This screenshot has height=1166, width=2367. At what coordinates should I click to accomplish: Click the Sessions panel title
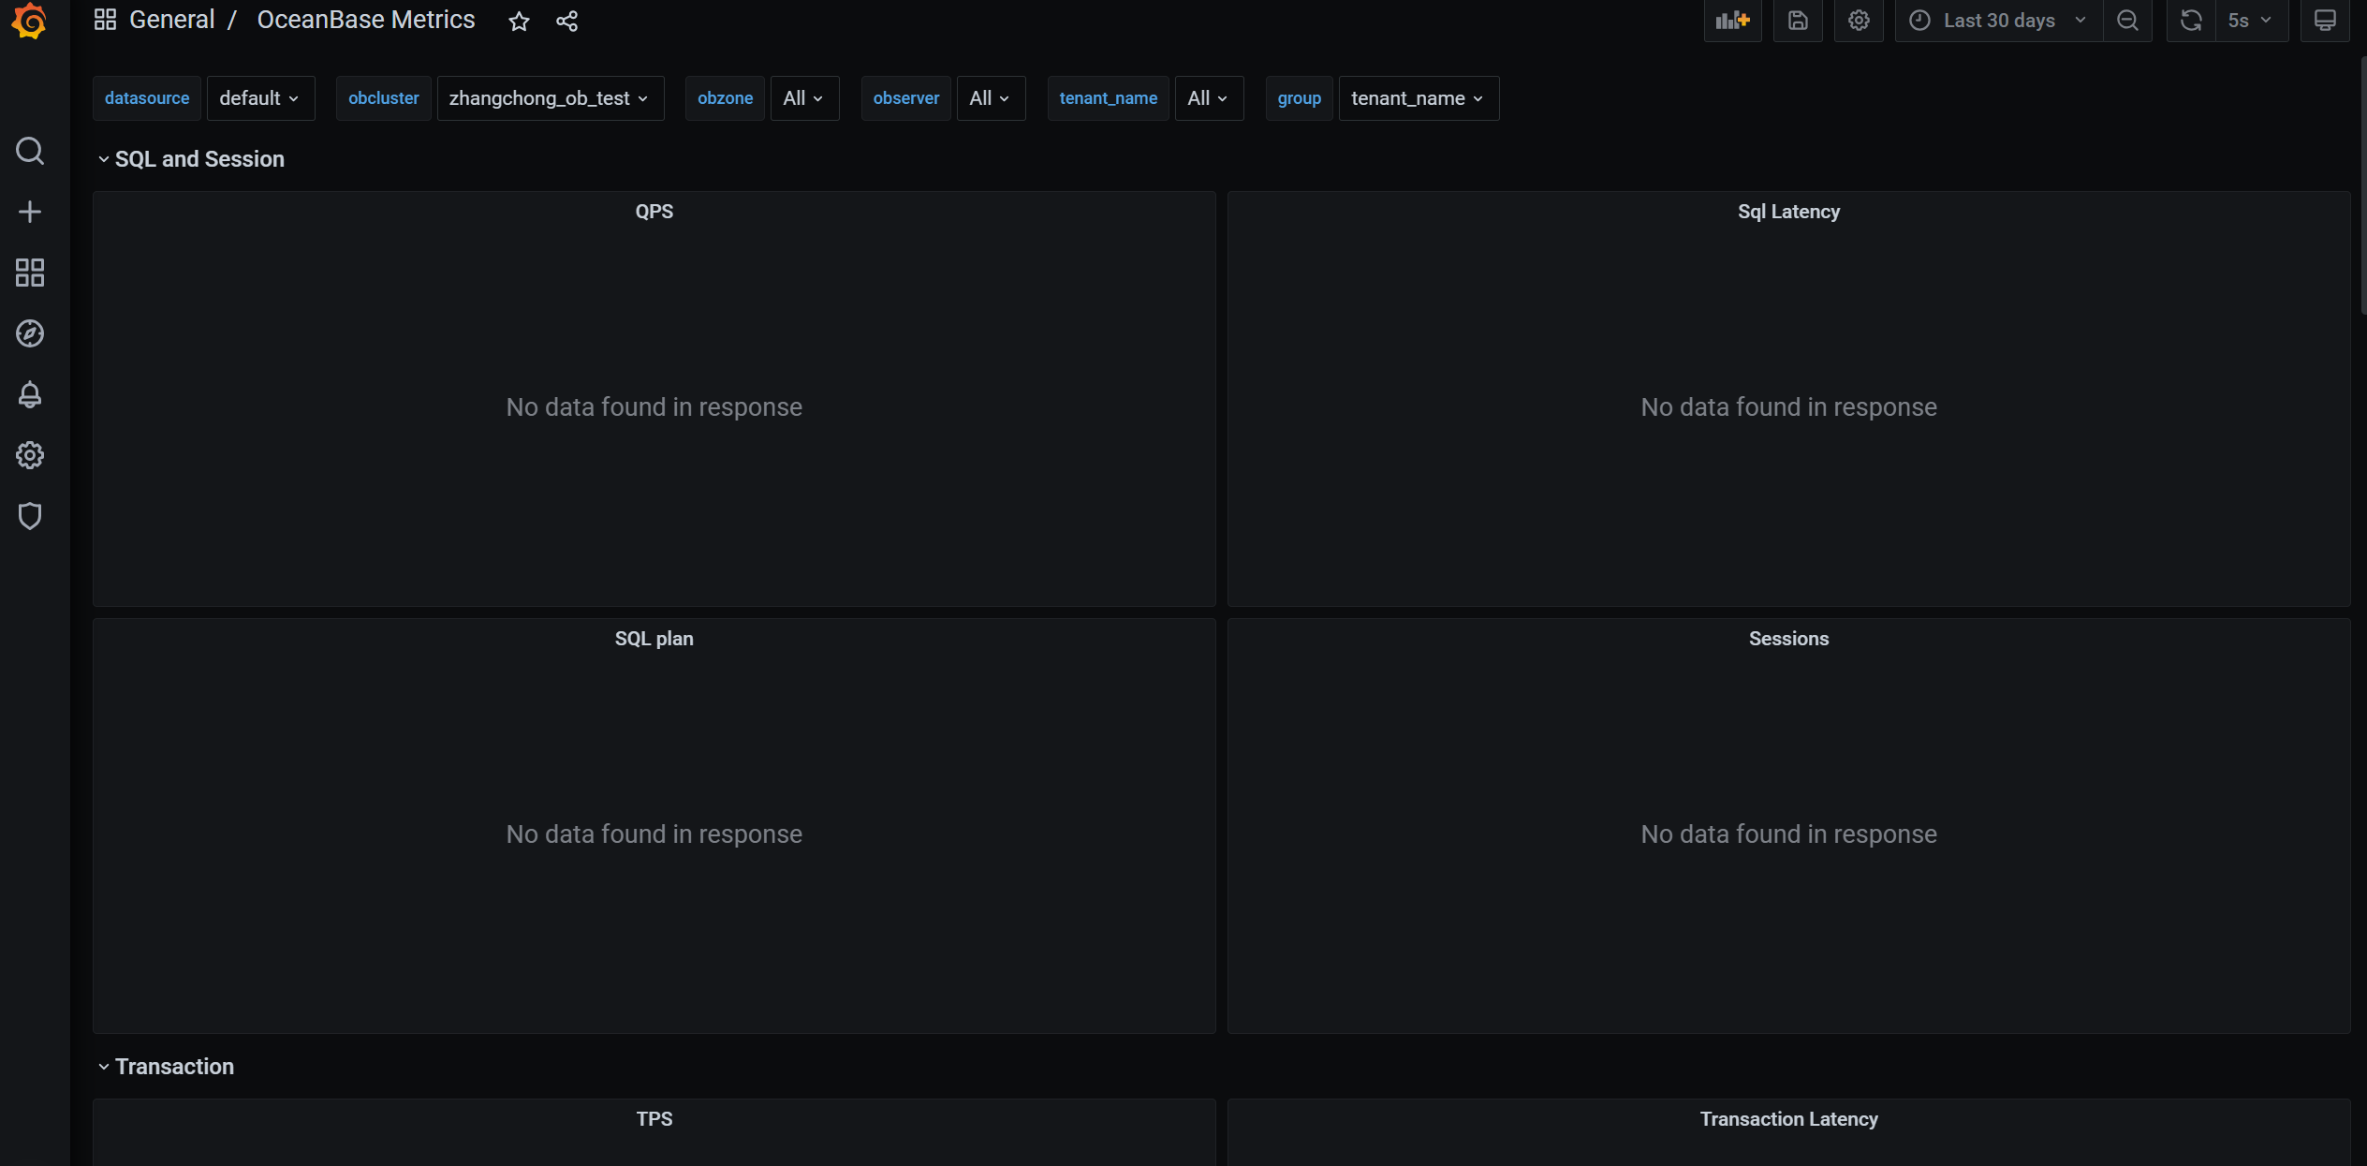coord(1787,639)
